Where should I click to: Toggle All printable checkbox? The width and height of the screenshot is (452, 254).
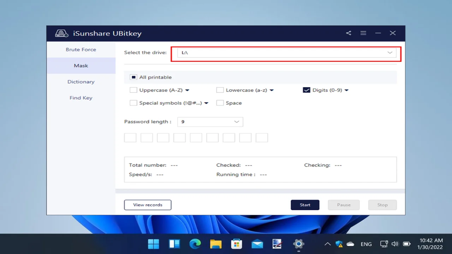[133, 77]
